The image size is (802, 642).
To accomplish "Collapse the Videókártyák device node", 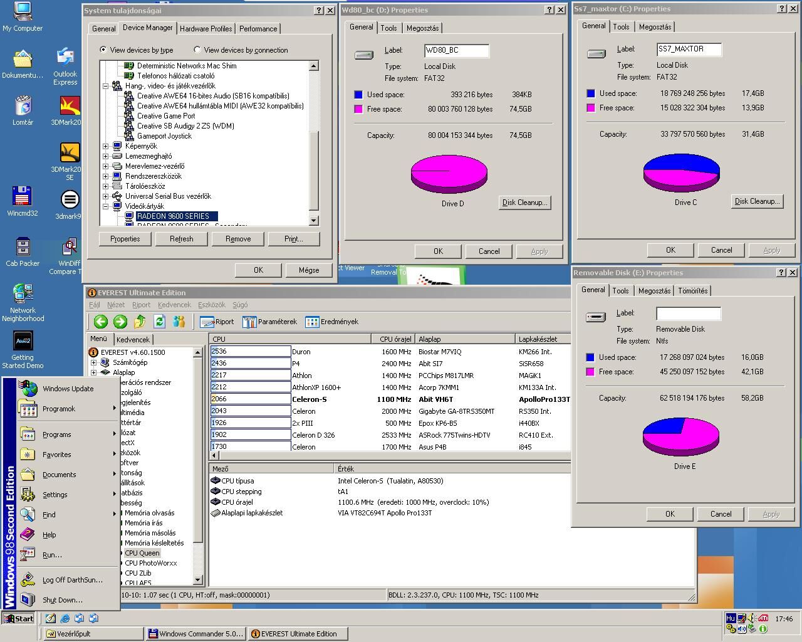I will click(x=105, y=206).
